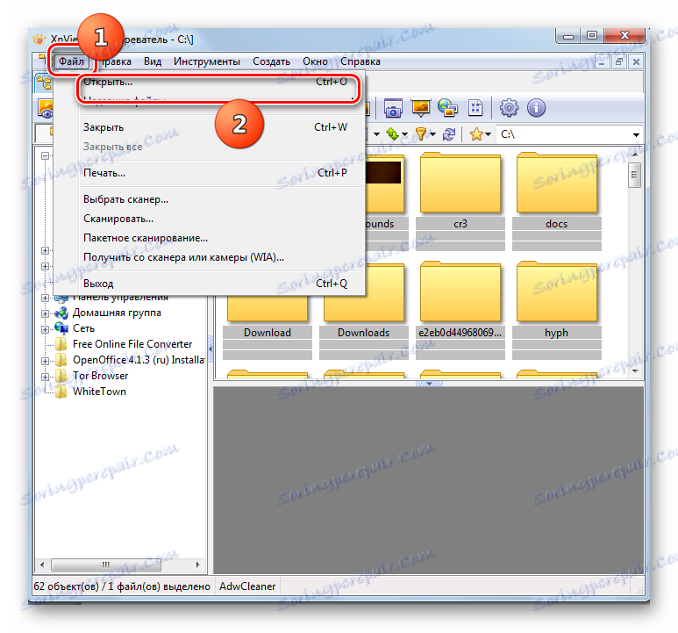This screenshot has width=678, height=633.
Task: Open the screen capture tool icon
Action: [393, 108]
